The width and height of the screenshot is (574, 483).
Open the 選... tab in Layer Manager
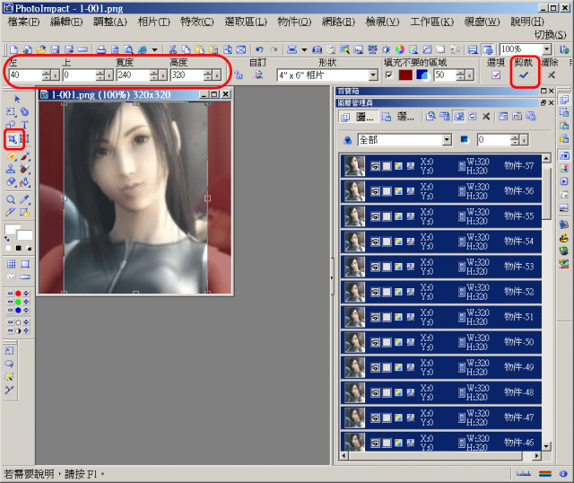[398, 117]
